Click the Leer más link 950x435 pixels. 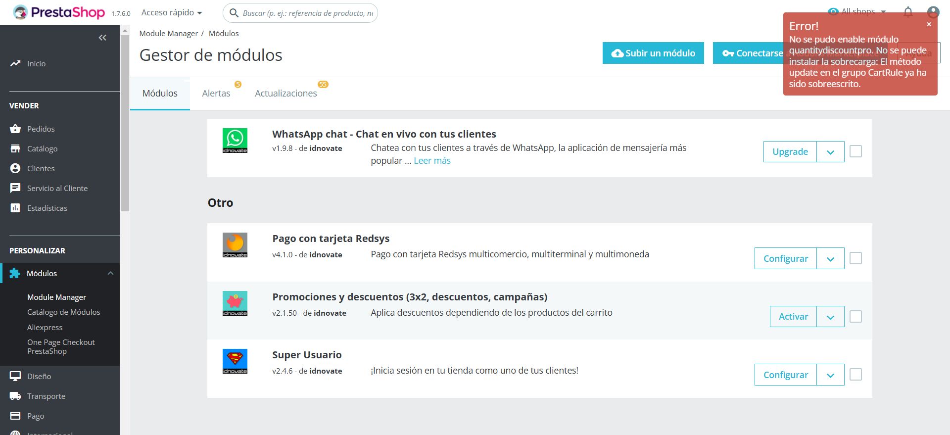click(x=432, y=160)
